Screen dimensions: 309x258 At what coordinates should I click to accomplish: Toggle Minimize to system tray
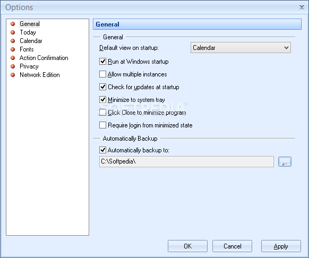pyautogui.click(x=102, y=100)
